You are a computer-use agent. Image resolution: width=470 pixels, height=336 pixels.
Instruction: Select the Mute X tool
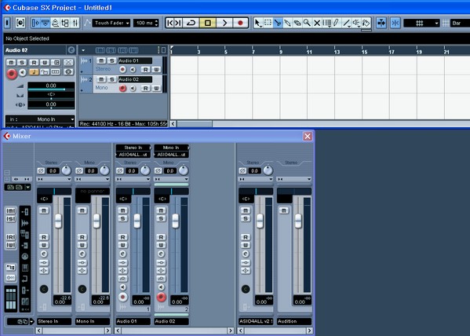(x=317, y=23)
